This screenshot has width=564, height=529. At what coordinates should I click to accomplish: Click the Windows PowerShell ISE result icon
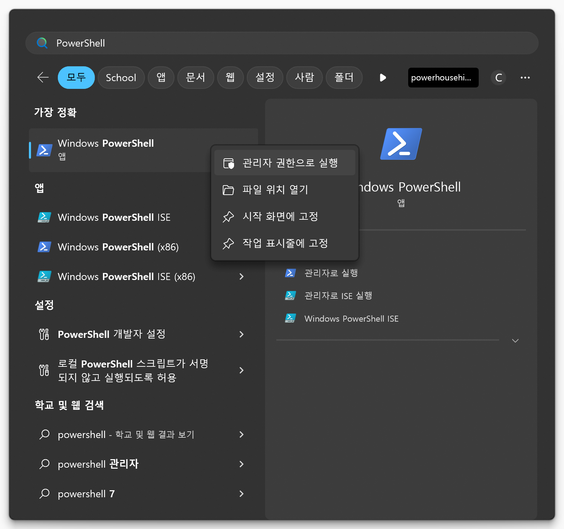pos(44,217)
